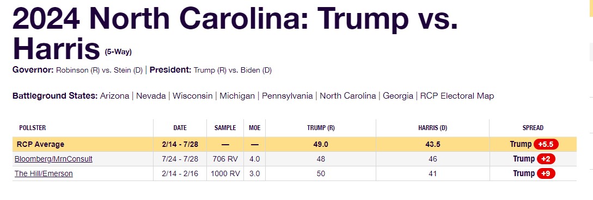Go to Arizona battleground state page
This screenshot has width=593, height=200.
tap(114, 96)
